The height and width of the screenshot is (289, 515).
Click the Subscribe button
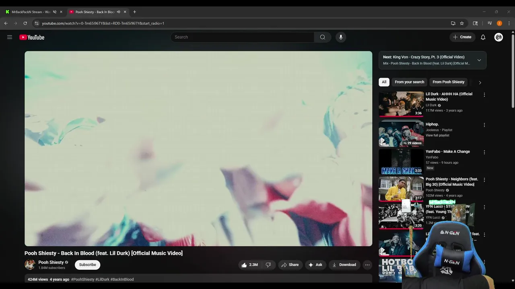[87, 265]
